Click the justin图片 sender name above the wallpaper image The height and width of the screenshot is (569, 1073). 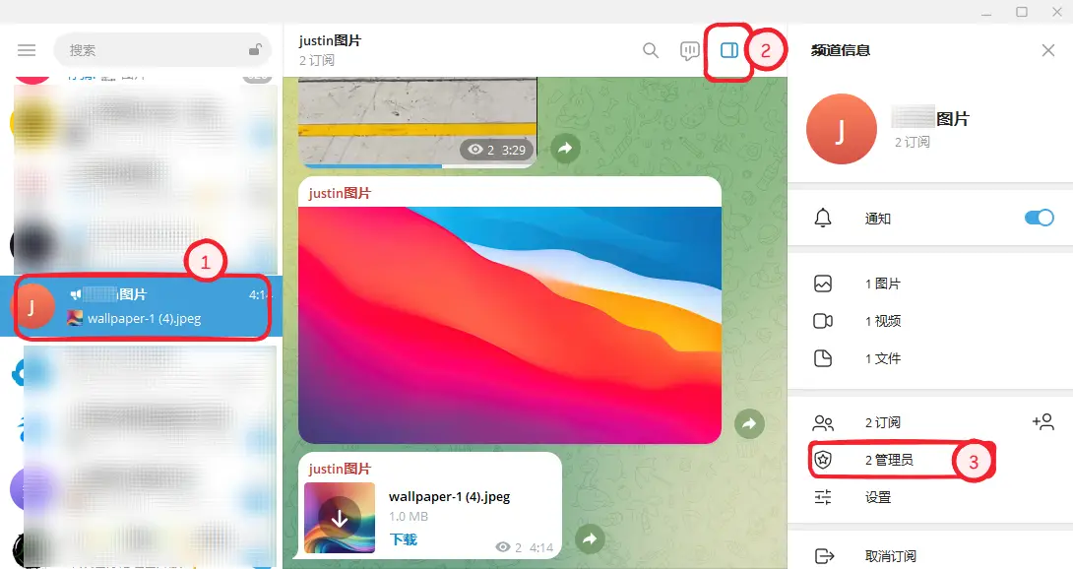(x=340, y=193)
